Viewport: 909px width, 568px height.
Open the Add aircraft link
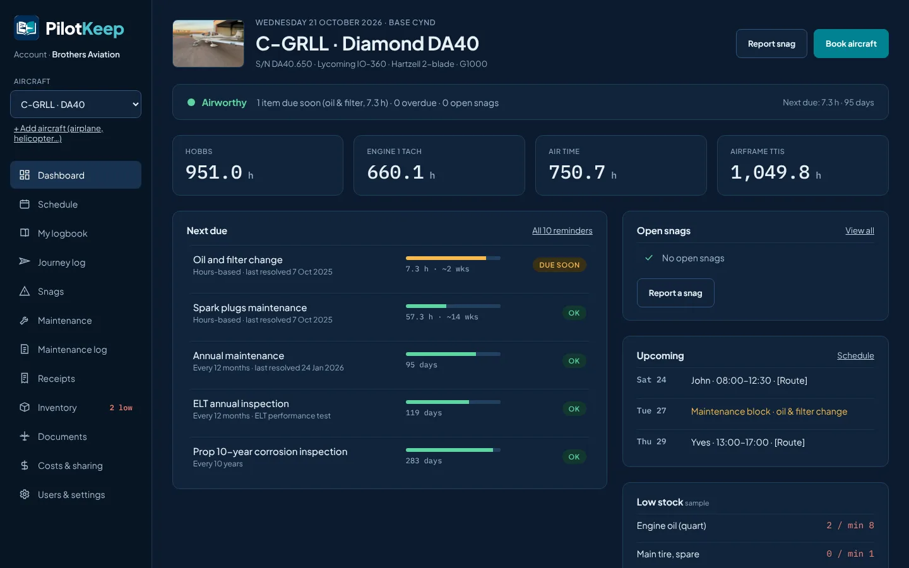58,133
